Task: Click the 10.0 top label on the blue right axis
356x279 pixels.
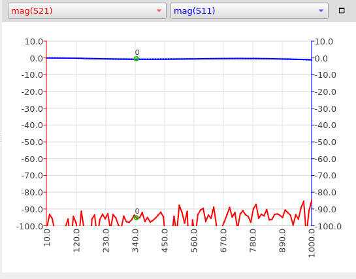Action: 324,42
